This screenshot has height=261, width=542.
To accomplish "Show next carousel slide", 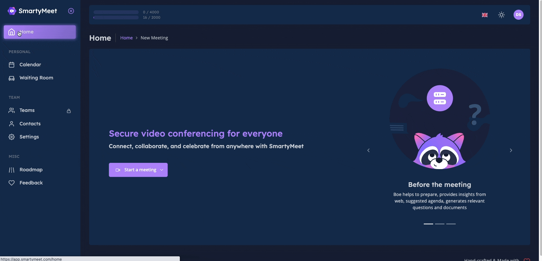I will tap(511, 150).
